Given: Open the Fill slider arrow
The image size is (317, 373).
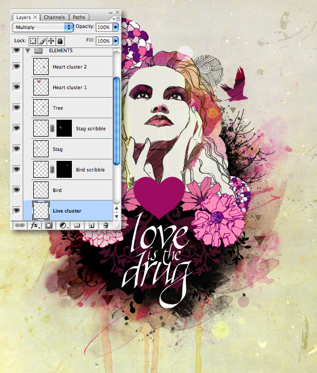Looking at the screenshot, I should [x=116, y=41].
